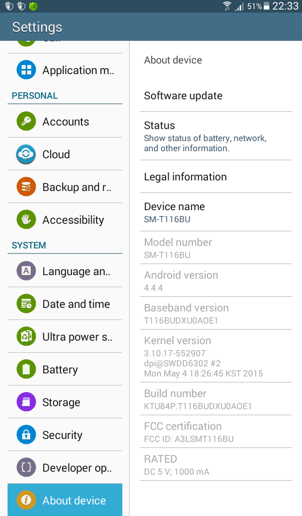This screenshot has width=302, height=516.
Task: Open Status battery and network info
Action: (216, 136)
